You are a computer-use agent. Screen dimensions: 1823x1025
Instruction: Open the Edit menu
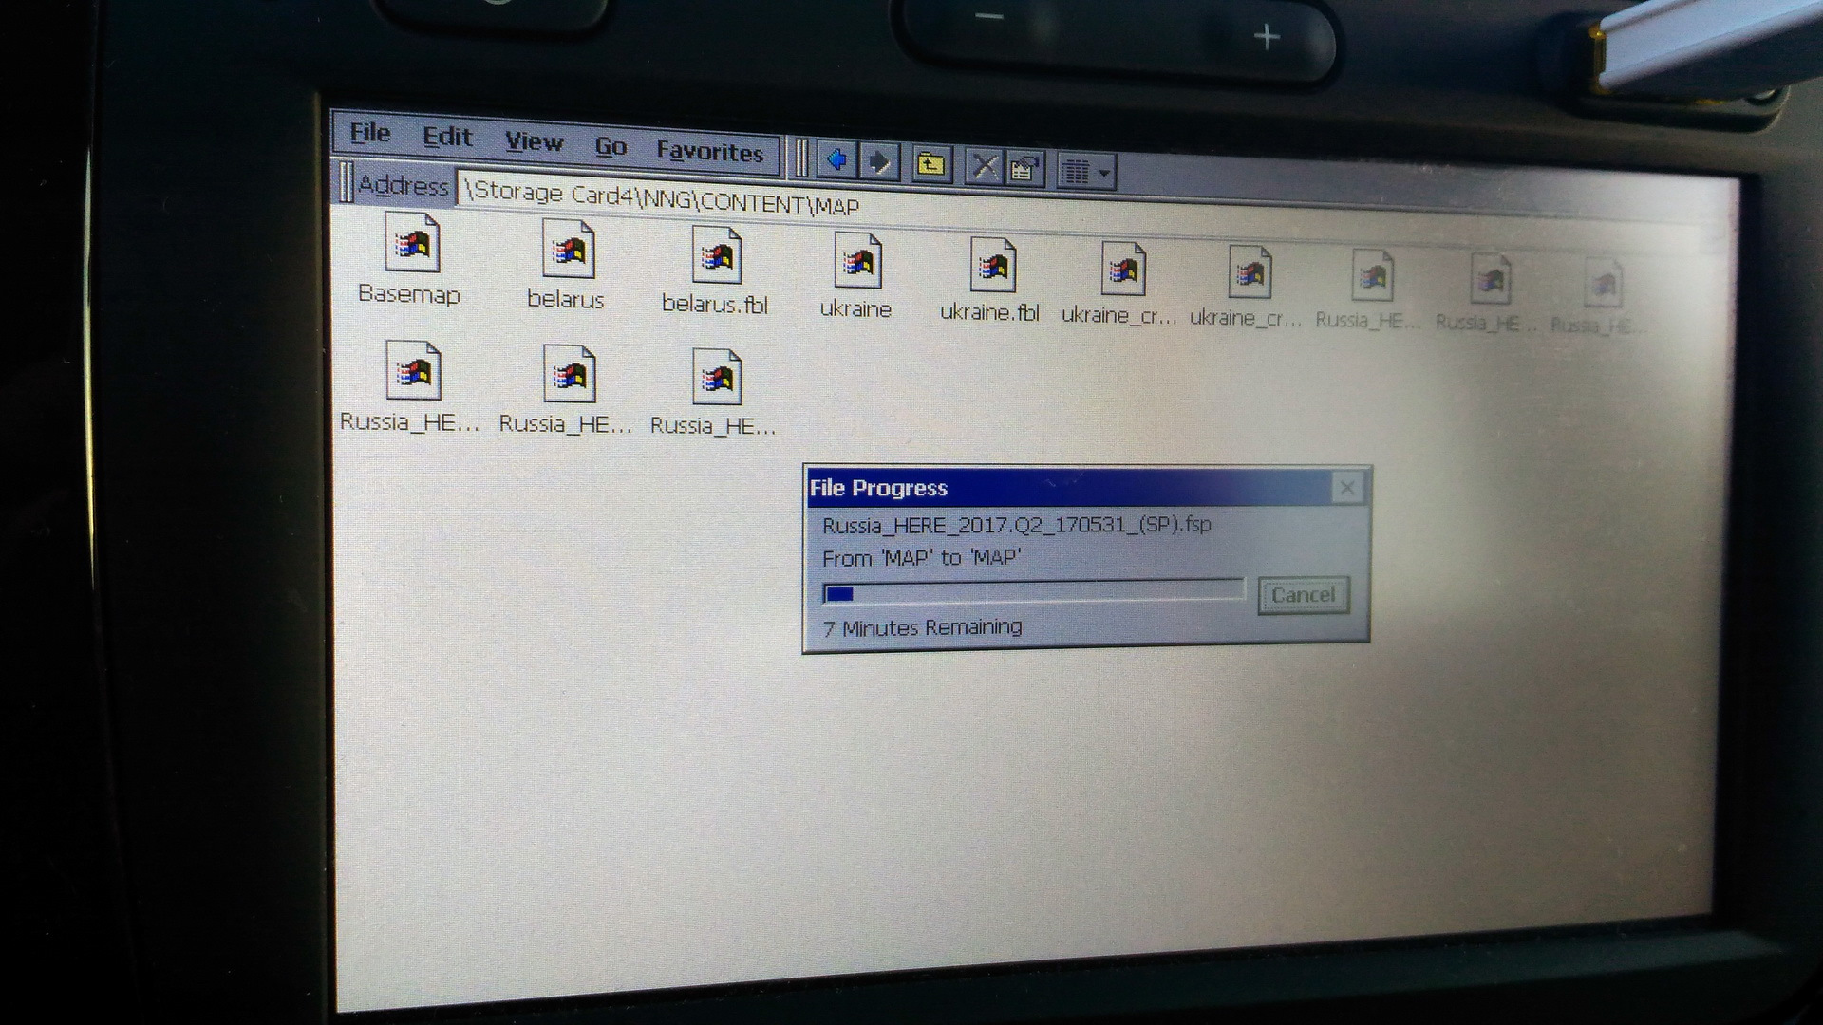click(446, 138)
